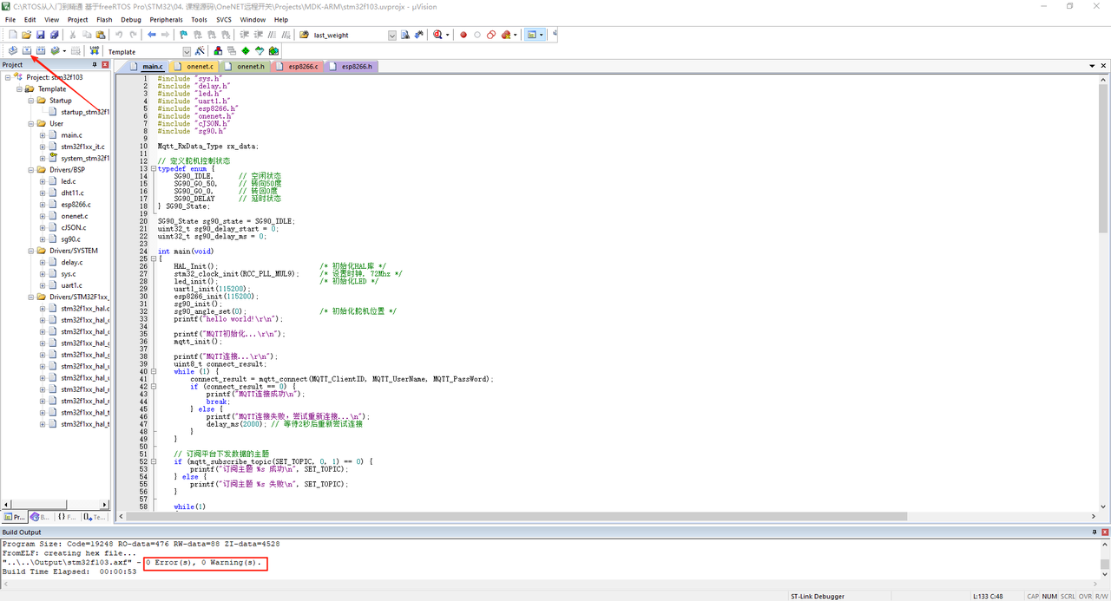Collapse the Startup folder in project tree
The image size is (1111, 601).
pos(30,101)
